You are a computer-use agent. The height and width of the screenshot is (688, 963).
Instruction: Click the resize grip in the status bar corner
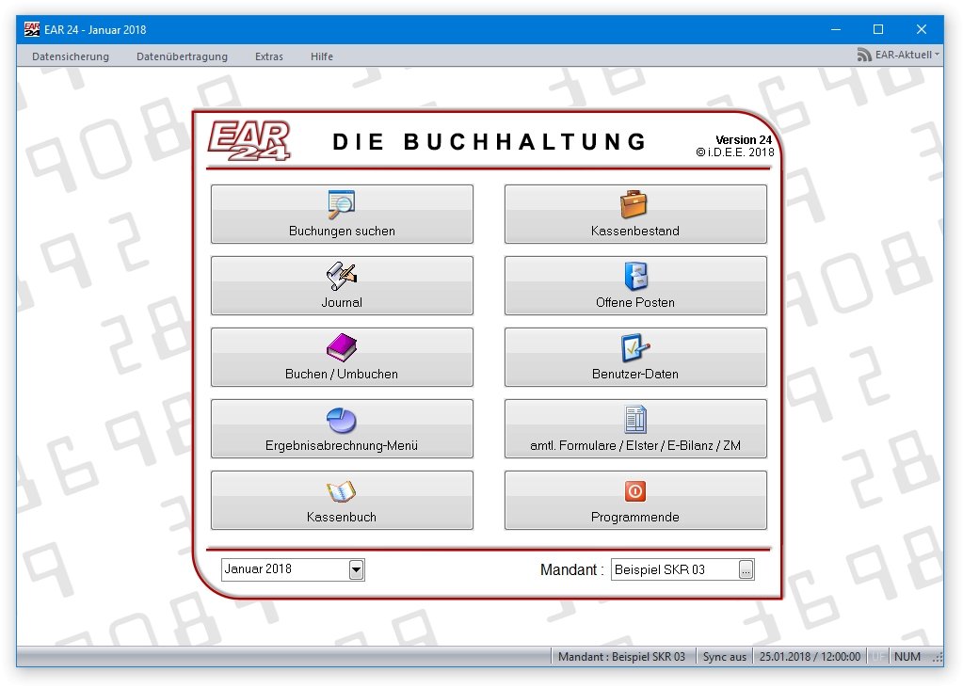point(938,658)
